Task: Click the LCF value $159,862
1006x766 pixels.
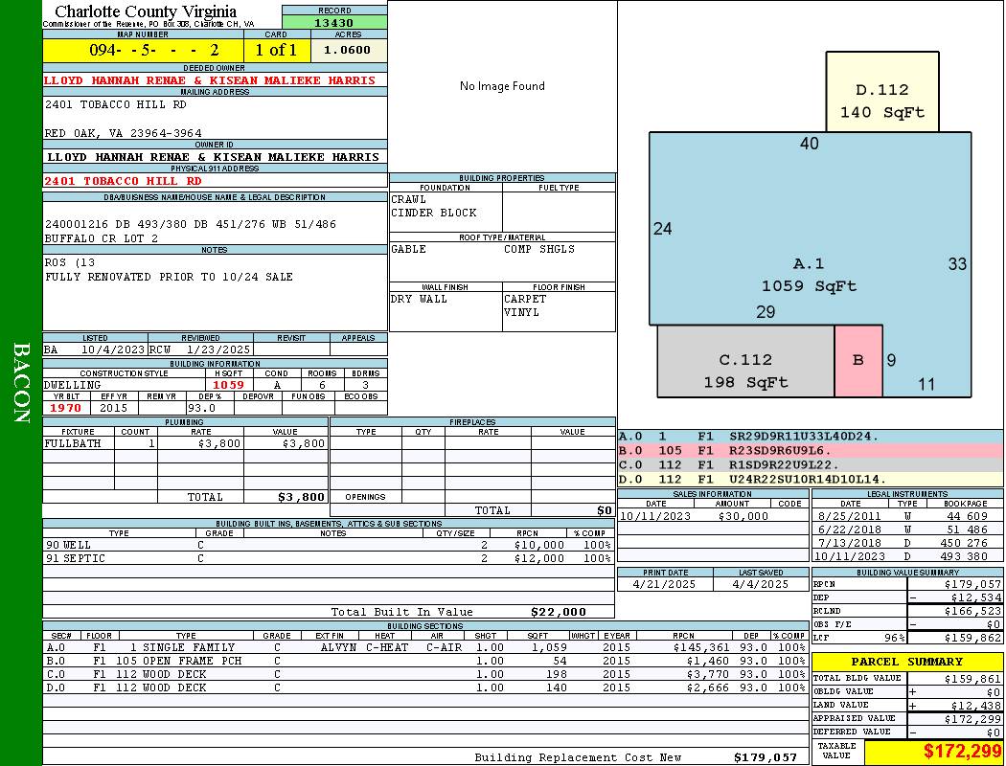Action: (x=972, y=639)
